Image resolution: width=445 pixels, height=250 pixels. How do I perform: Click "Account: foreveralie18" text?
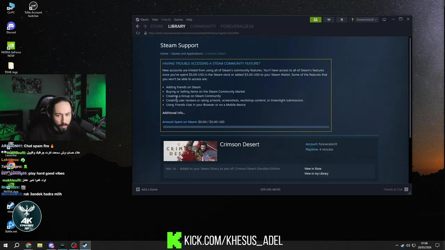[x=321, y=144]
